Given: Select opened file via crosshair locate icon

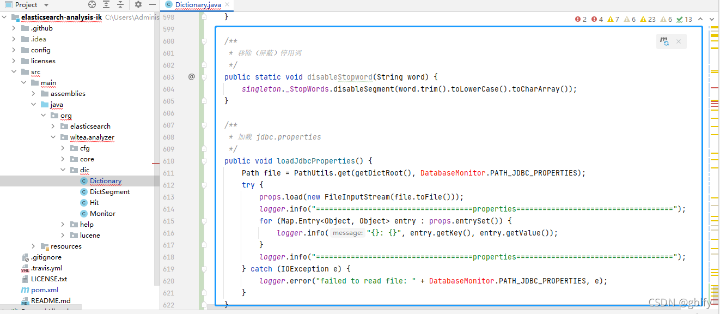Looking at the screenshot, I should pos(92,5).
